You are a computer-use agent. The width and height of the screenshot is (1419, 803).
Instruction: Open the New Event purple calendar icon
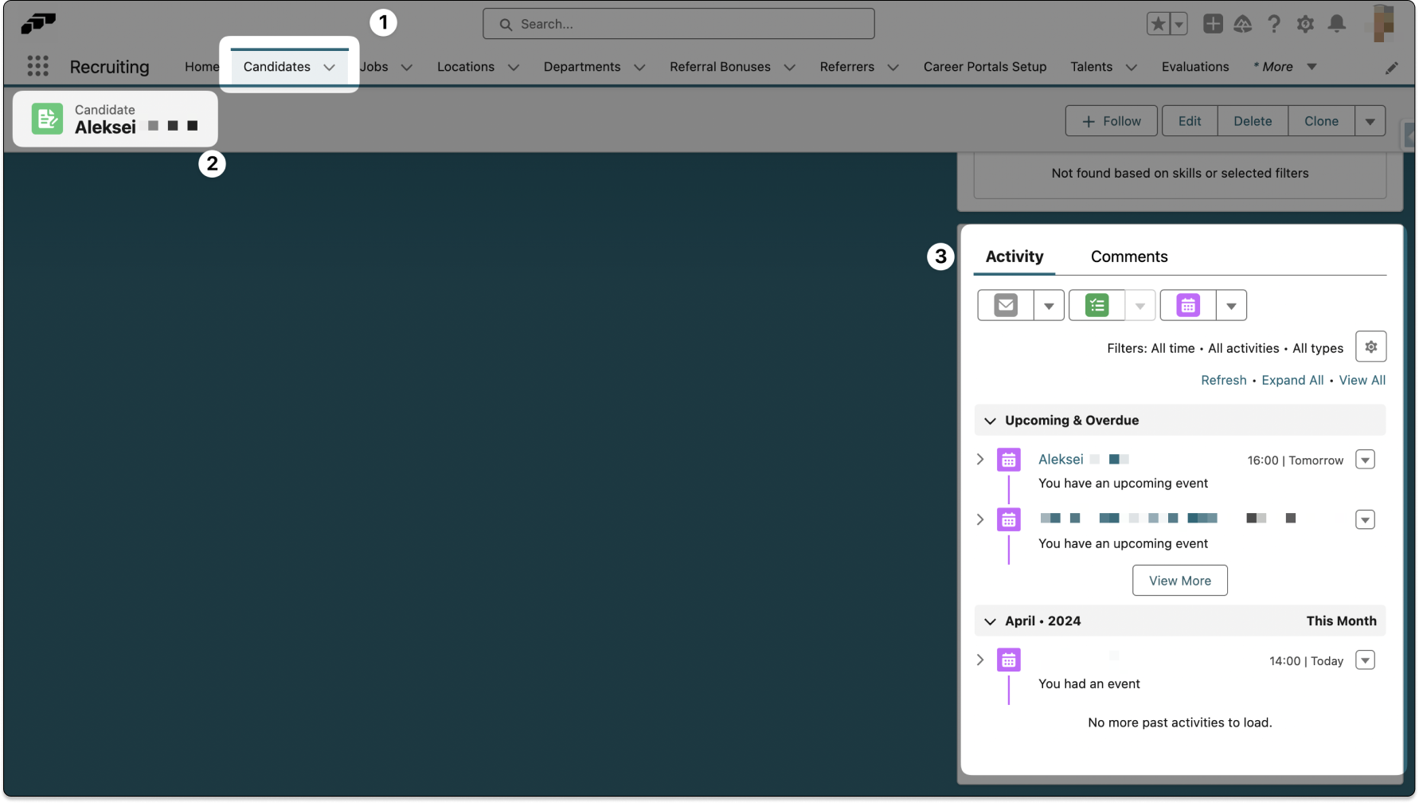pyautogui.click(x=1187, y=305)
